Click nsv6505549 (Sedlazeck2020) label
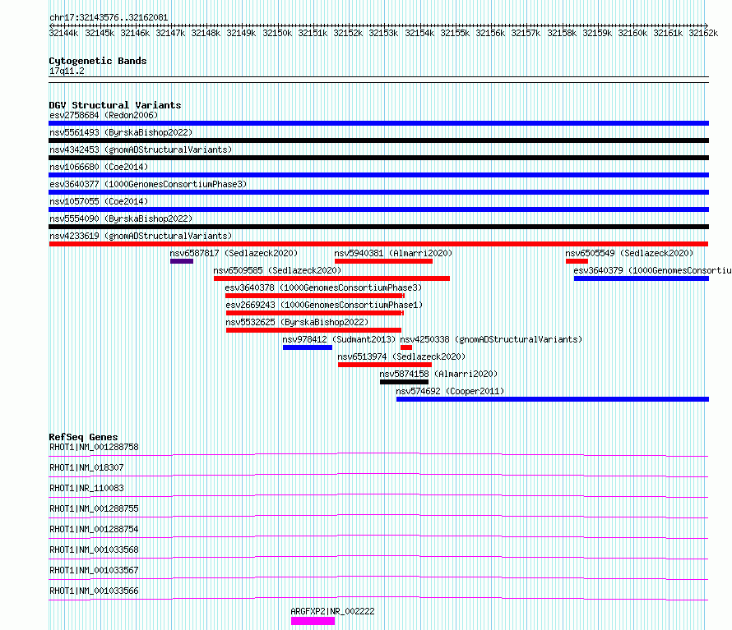This screenshot has width=732, height=630. click(629, 253)
